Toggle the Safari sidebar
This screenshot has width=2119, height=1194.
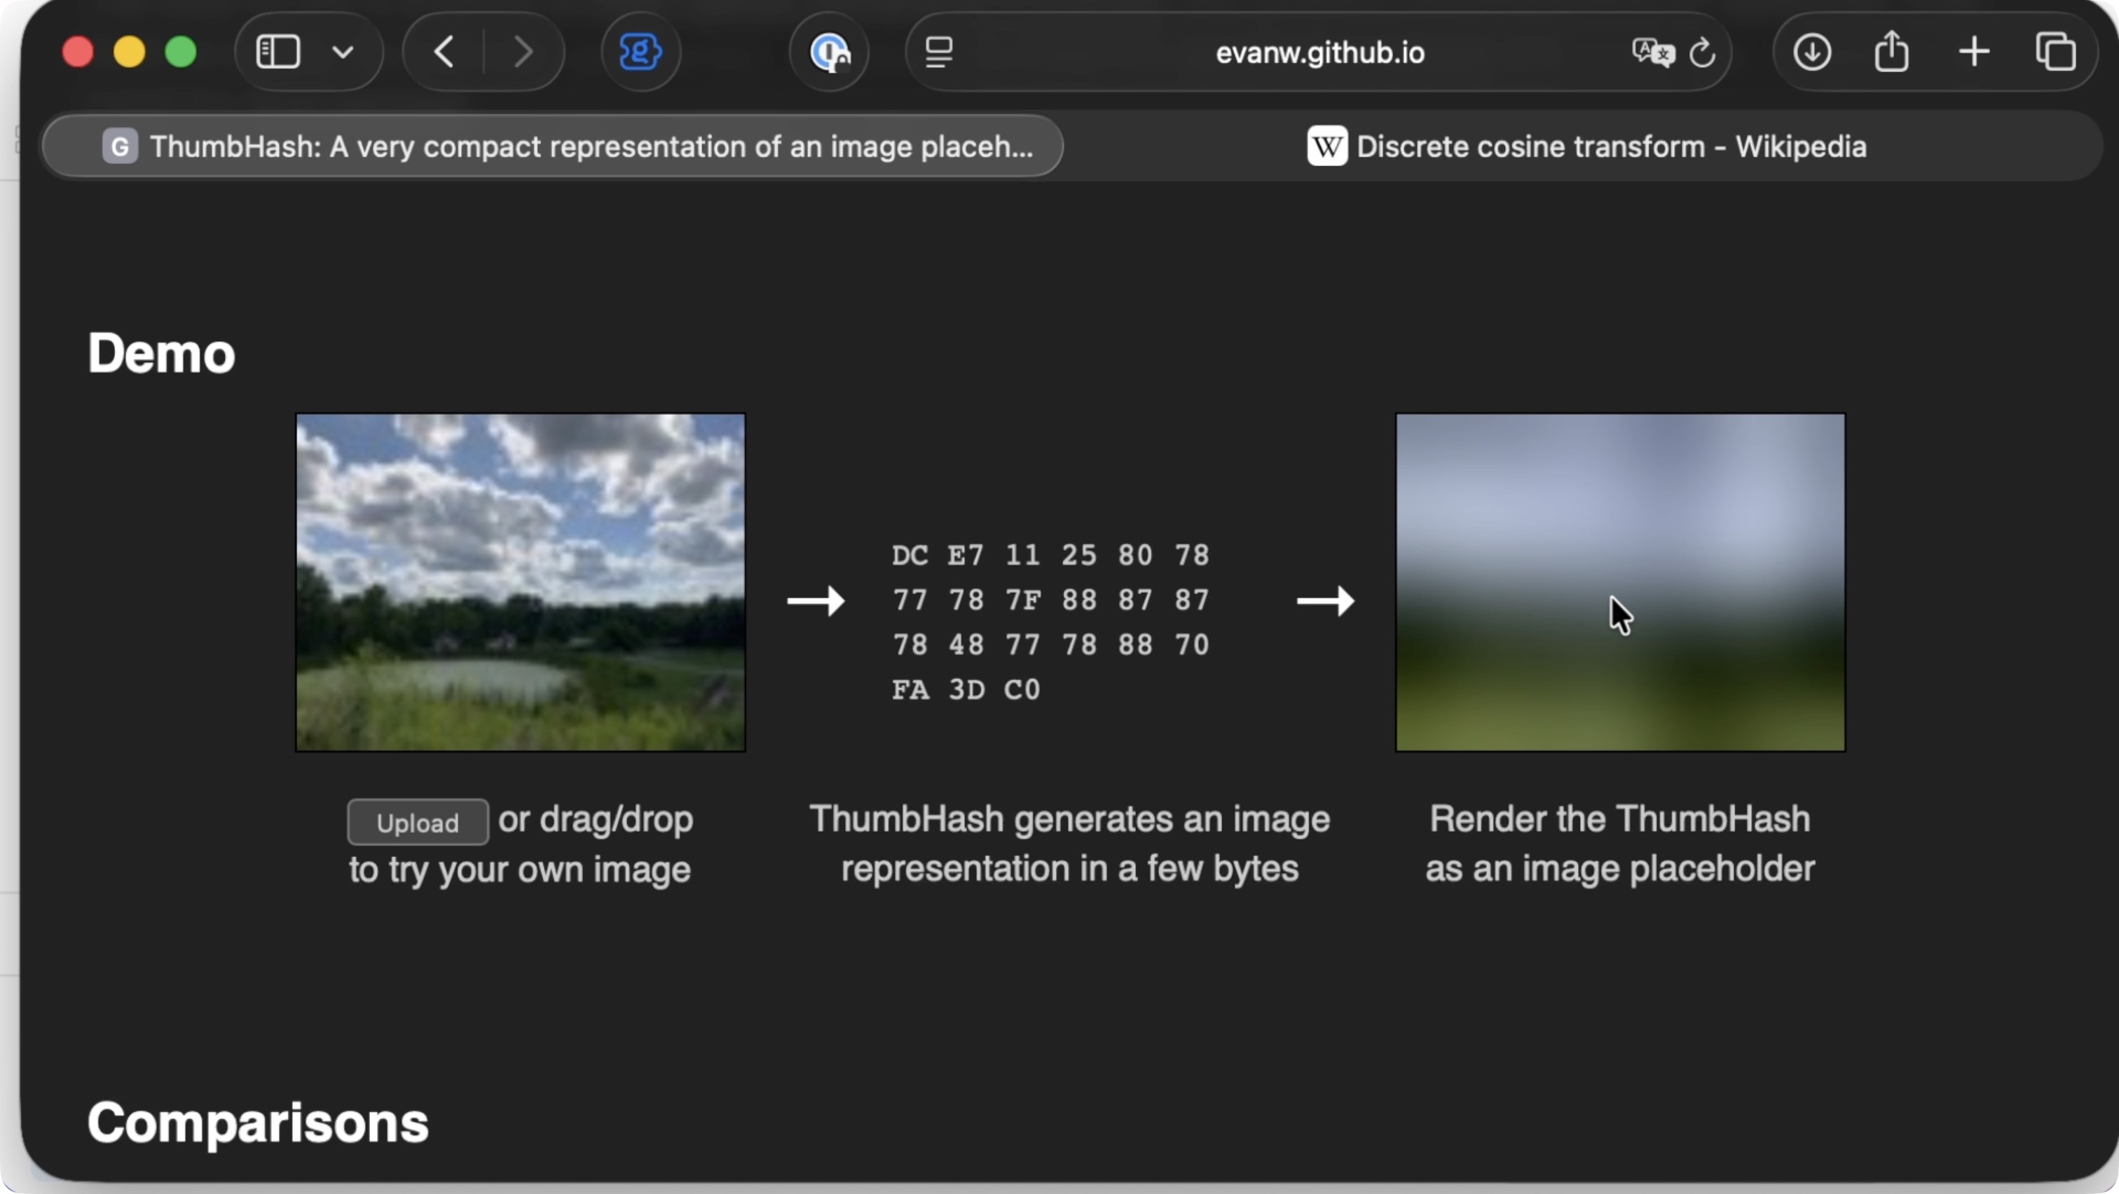point(278,53)
